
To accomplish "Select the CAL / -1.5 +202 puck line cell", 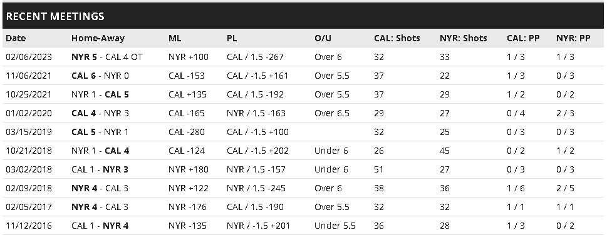I will tap(258, 151).
